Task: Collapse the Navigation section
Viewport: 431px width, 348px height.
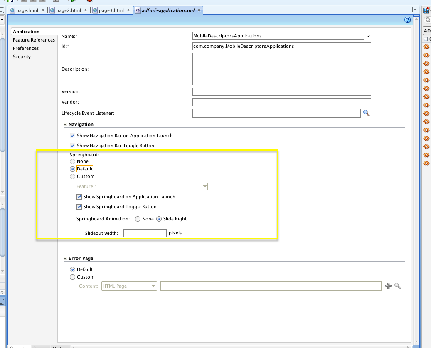Action: [65, 124]
